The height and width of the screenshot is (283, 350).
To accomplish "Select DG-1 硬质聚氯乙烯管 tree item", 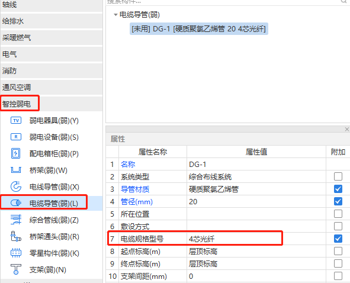I will [198, 29].
